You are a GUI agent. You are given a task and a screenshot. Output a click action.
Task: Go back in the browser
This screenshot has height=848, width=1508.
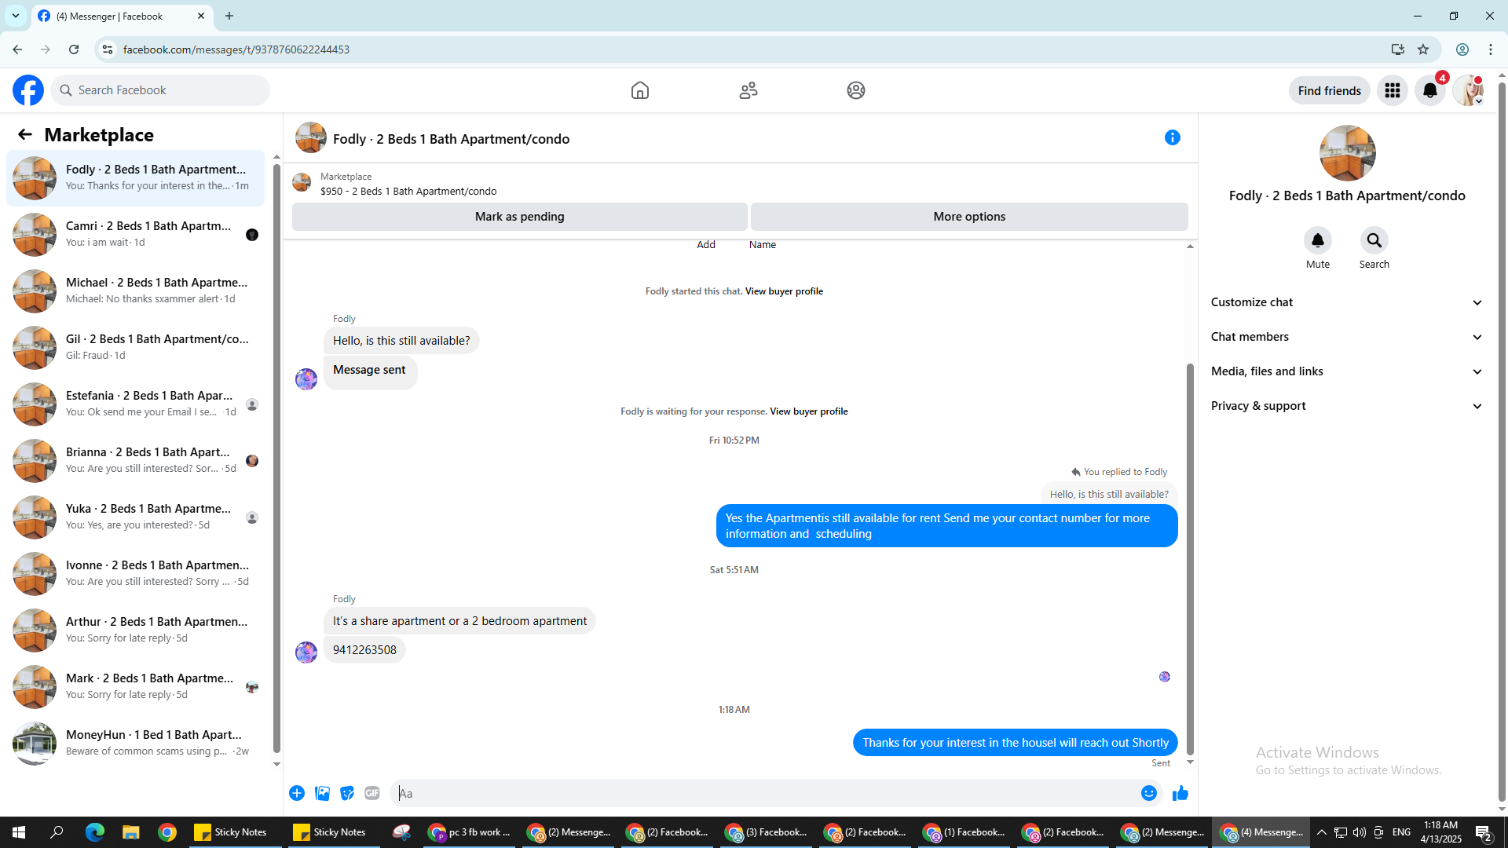[x=17, y=49]
